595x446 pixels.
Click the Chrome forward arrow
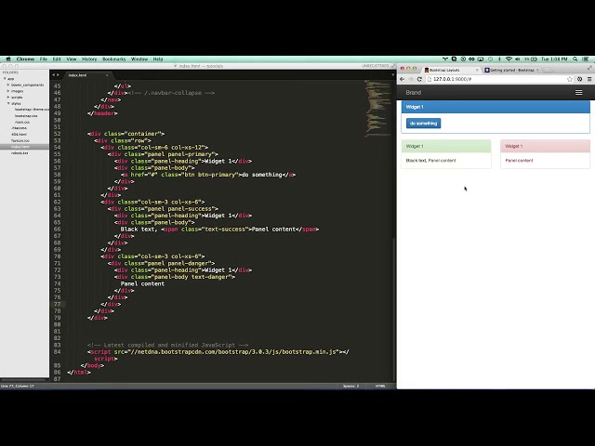click(x=411, y=79)
